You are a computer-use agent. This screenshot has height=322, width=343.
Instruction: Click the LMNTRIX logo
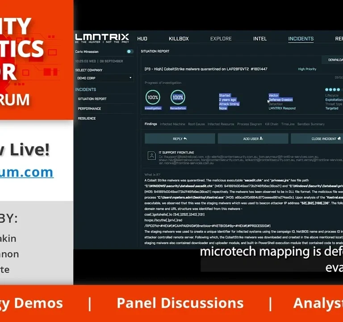pyautogui.click(x=102, y=38)
